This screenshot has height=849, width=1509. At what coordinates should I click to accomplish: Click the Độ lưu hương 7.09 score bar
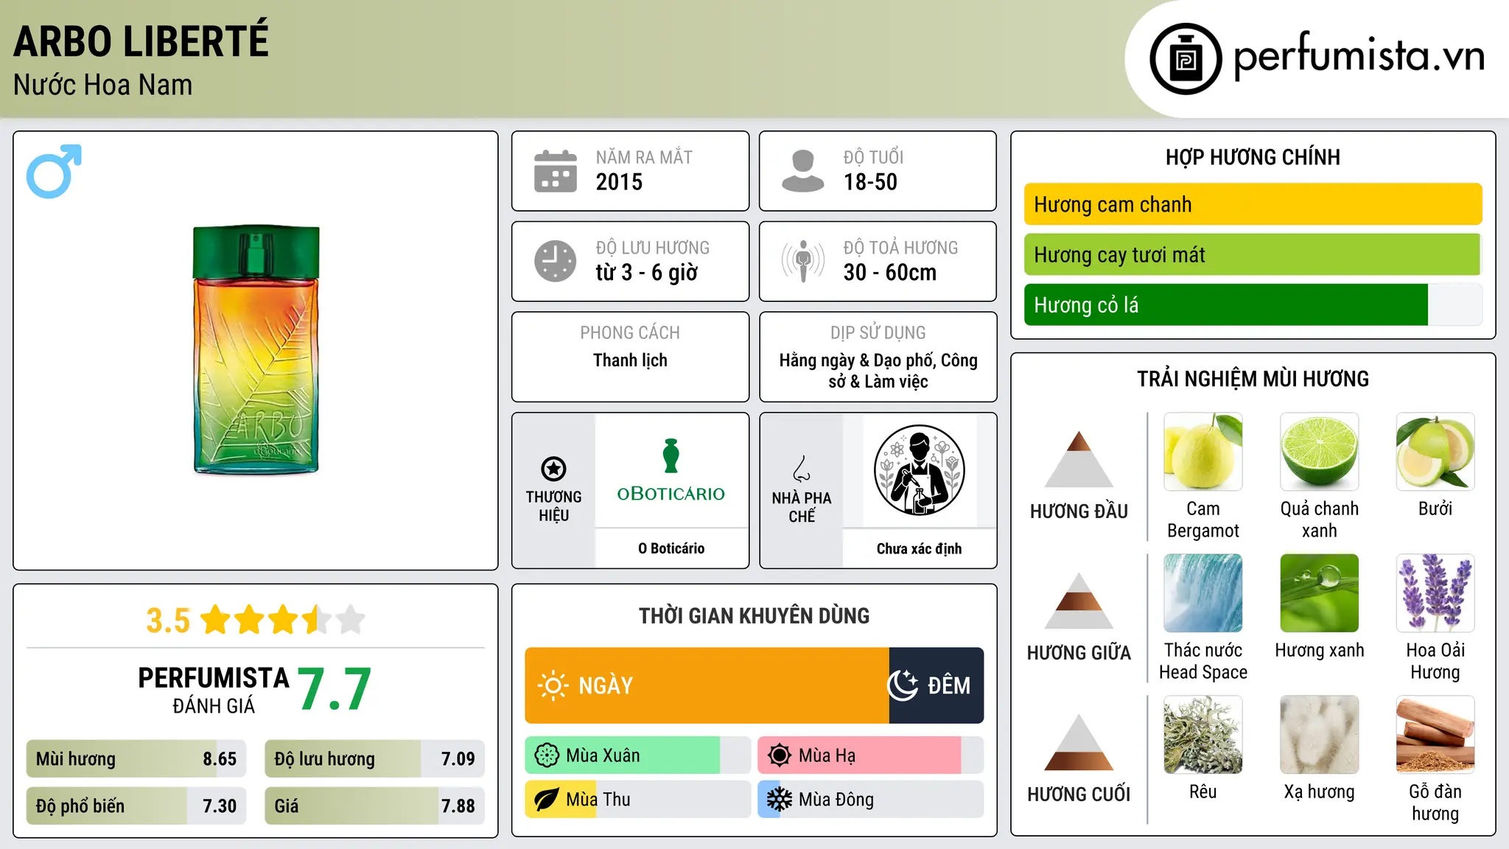(x=374, y=759)
